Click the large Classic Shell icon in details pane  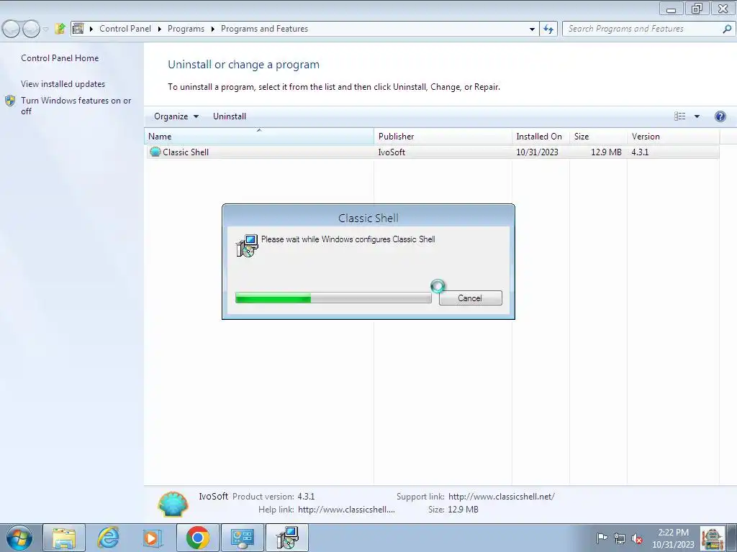173,504
